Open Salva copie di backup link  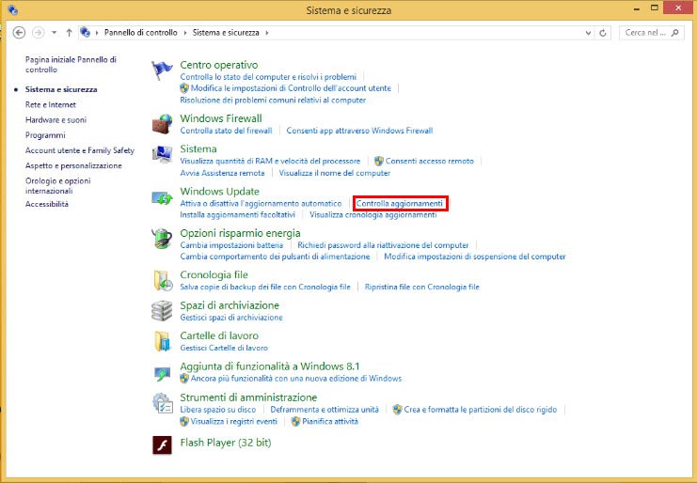pyautogui.click(x=265, y=287)
